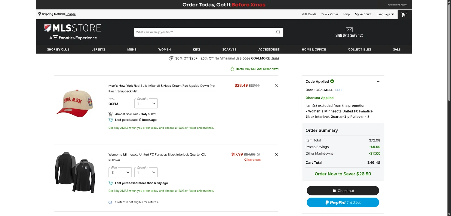Screen dimensions: 451x216
Task: Click the search magnifier icon
Action: click(278, 32)
